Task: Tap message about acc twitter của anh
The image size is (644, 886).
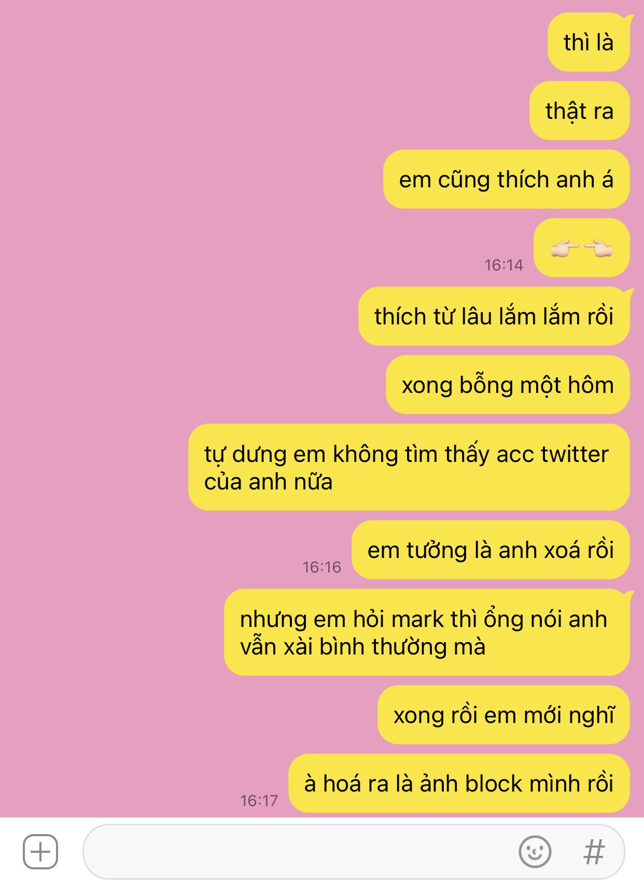Action: pyautogui.click(x=409, y=468)
